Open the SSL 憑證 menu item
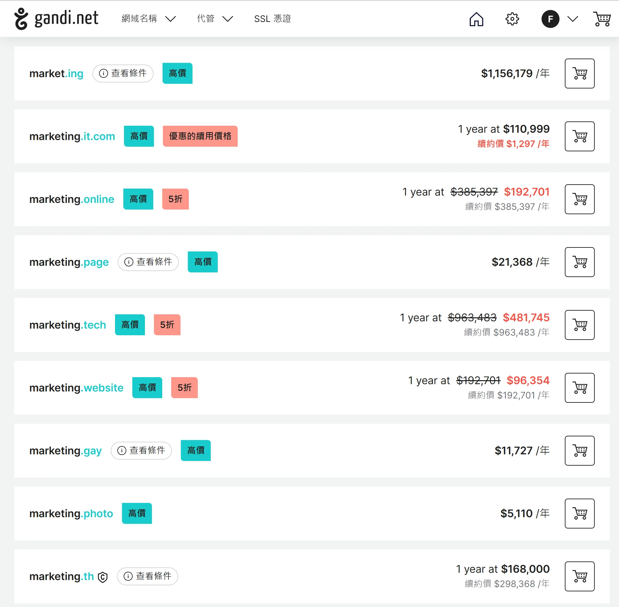The width and height of the screenshot is (619, 607). (272, 19)
